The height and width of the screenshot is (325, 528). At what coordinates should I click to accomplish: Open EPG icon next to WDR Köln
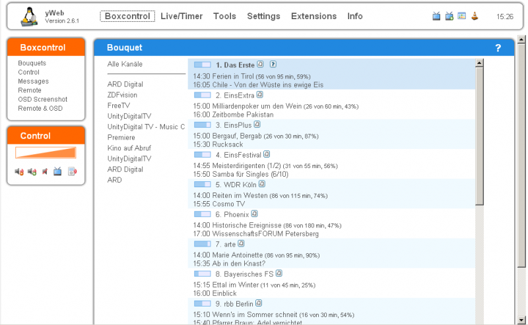pos(262,184)
